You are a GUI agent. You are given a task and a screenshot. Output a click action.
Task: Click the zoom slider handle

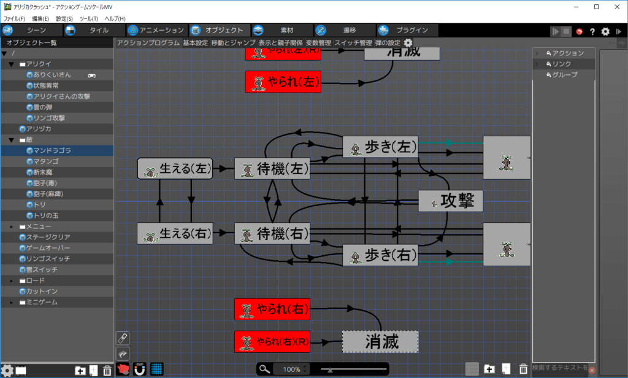tap(330, 369)
